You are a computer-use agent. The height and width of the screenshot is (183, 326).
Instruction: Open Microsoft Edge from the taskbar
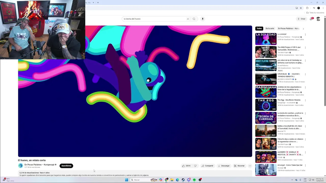click(x=178, y=180)
